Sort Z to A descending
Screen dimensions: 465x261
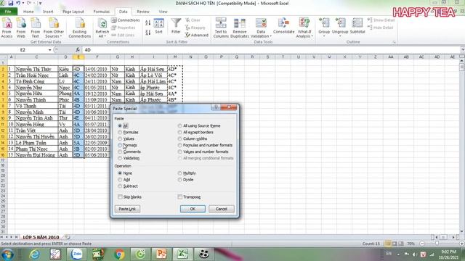(148, 32)
